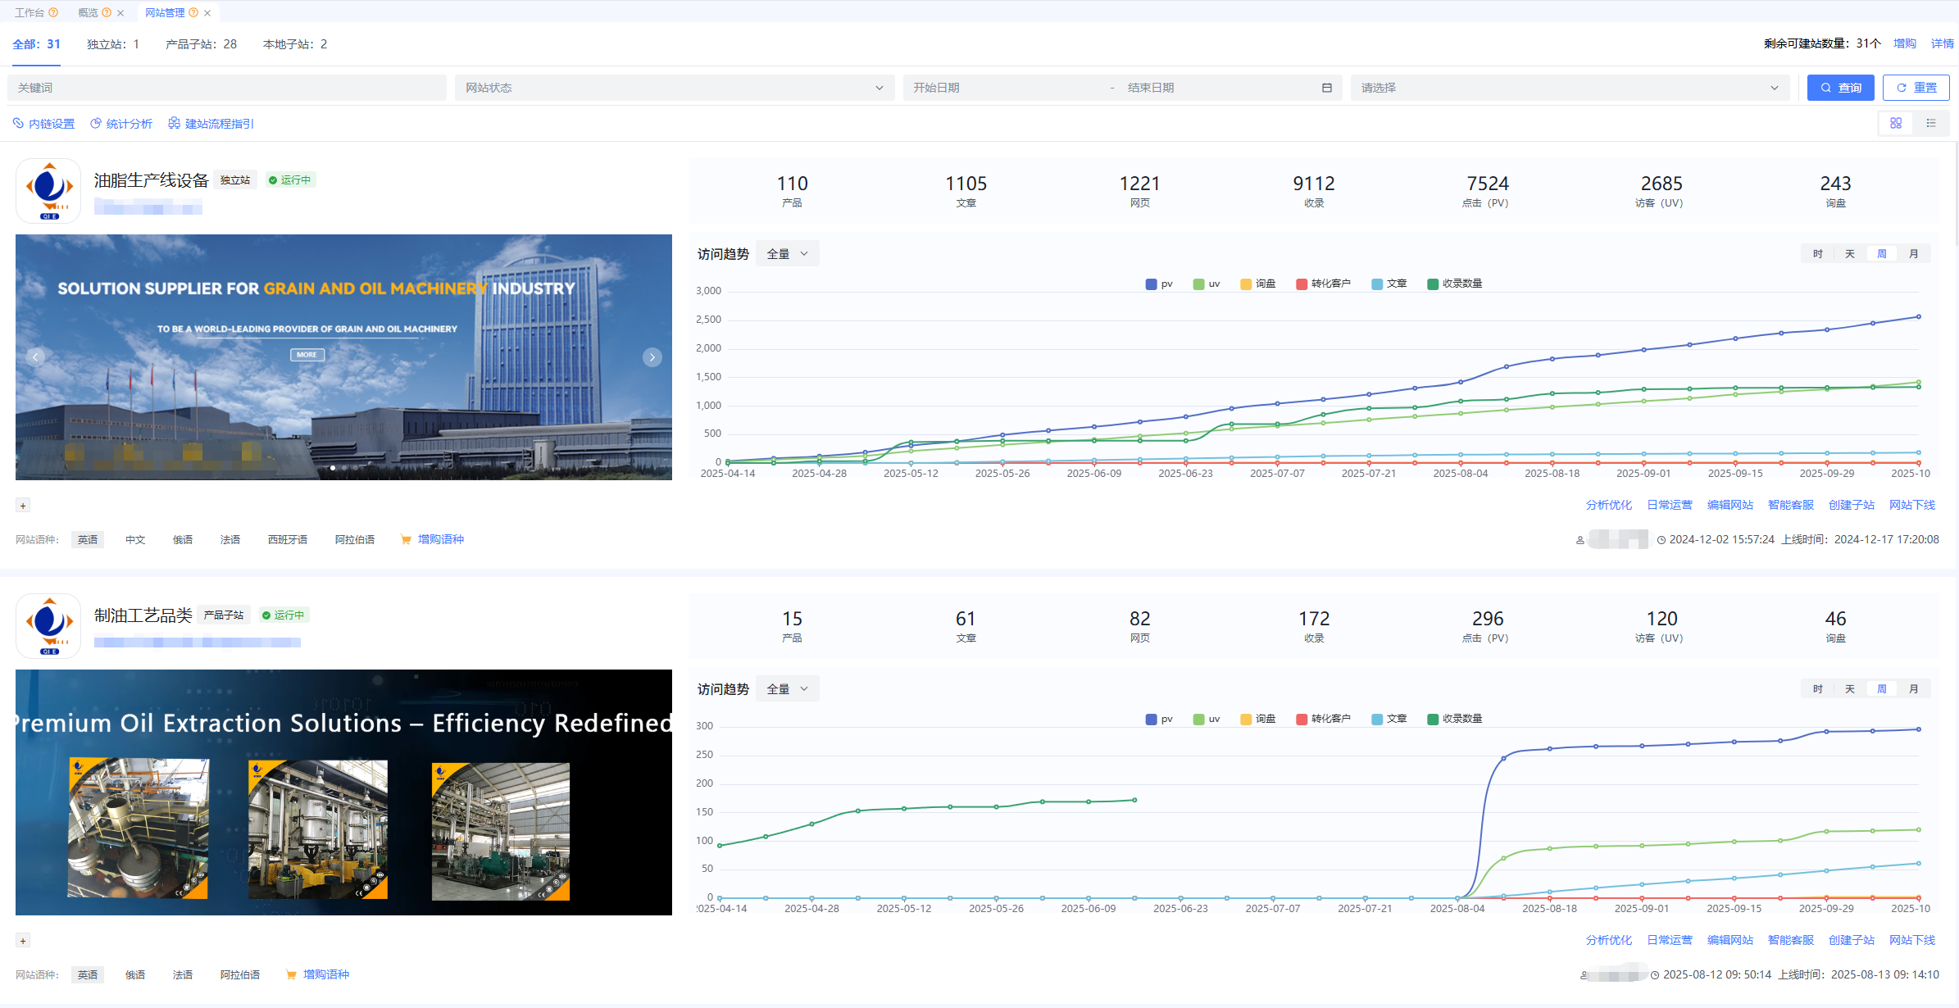
Task: Filter by 产品子站: 28 tab
Action: click(201, 44)
